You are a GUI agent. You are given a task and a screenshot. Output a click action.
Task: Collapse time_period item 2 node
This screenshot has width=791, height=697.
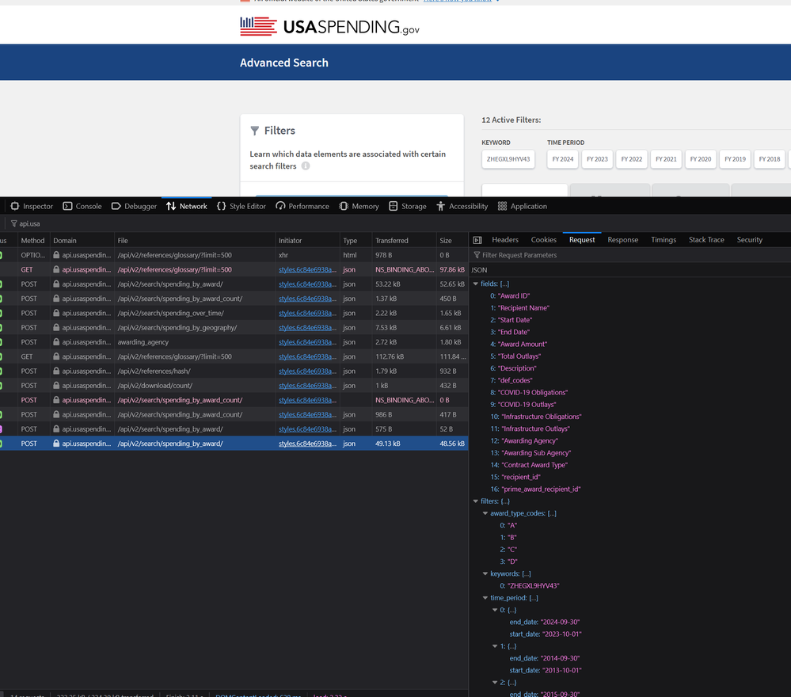tap(495, 683)
